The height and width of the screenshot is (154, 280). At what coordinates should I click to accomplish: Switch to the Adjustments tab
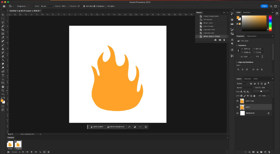point(251,36)
